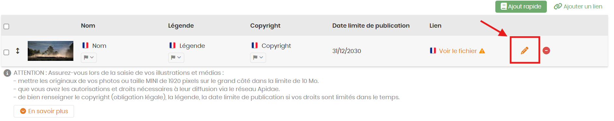The height and width of the screenshot is (121, 614).
Task: Click the Ajout rapide button
Action: (521, 7)
